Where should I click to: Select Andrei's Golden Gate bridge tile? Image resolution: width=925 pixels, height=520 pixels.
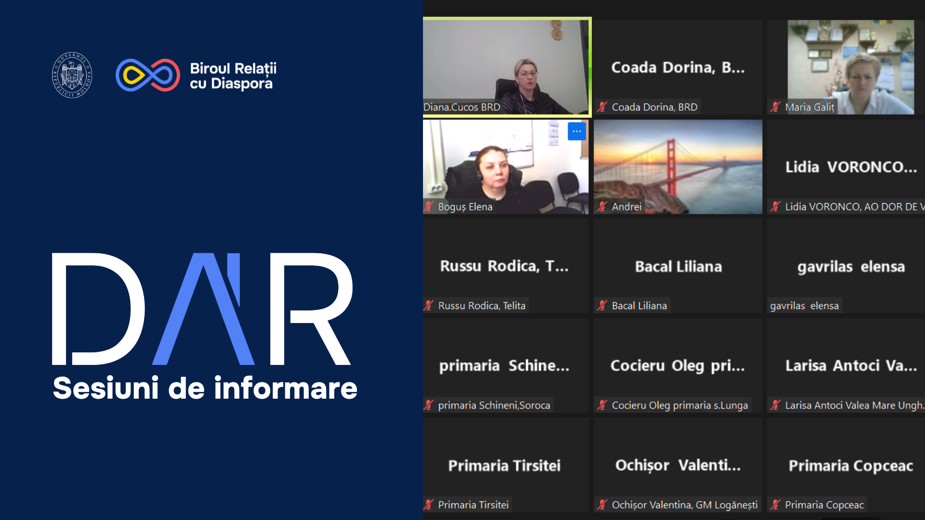(x=678, y=167)
